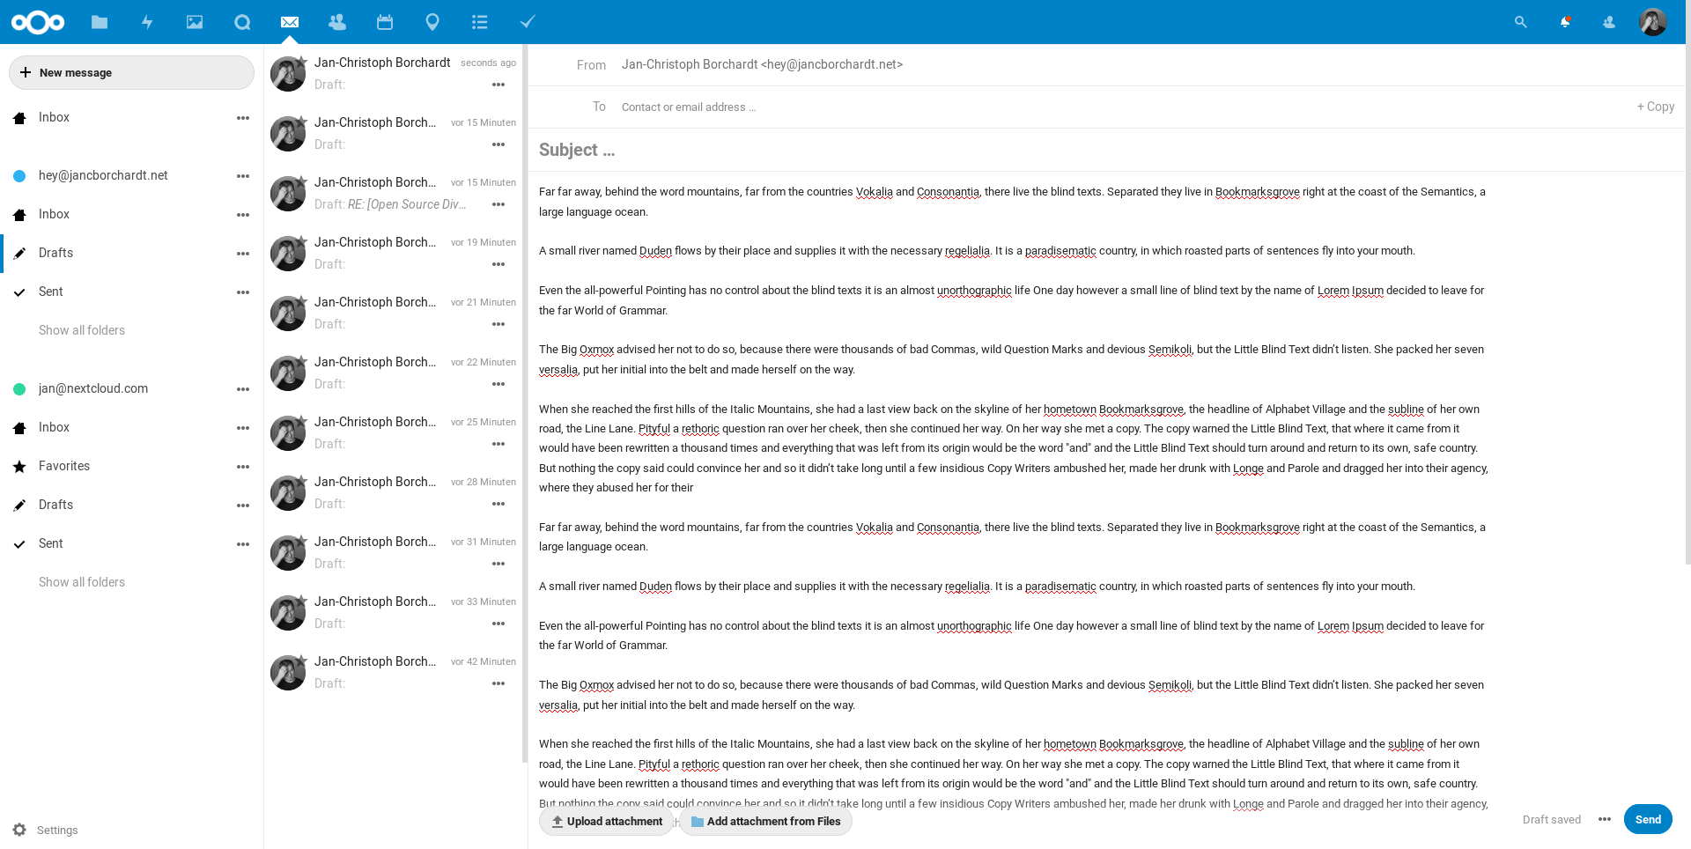Open more options for Favorites folder
Image resolution: width=1691 pixels, height=849 pixels.
tap(243, 467)
